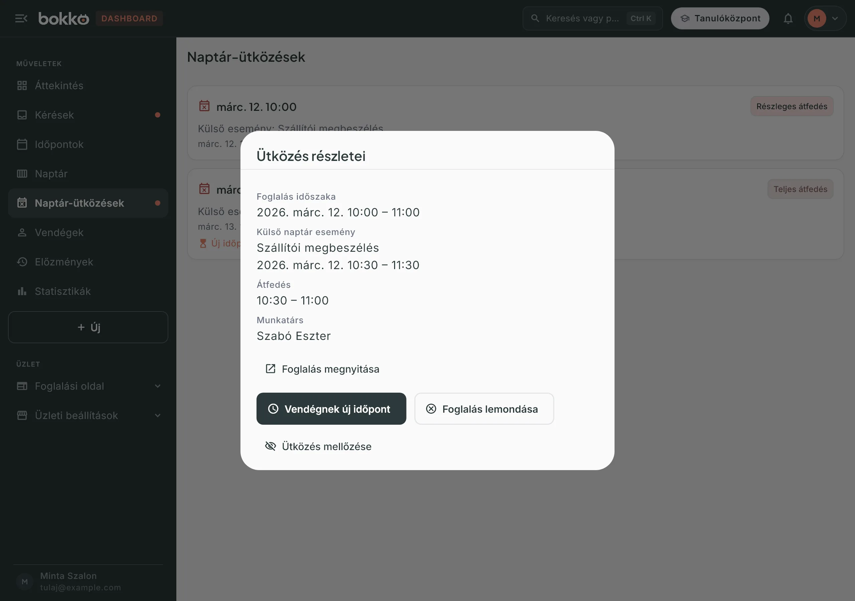The height and width of the screenshot is (601, 855).
Task: Click the Vendégek person icon
Action: pyautogui.click(x=22, y=232)
